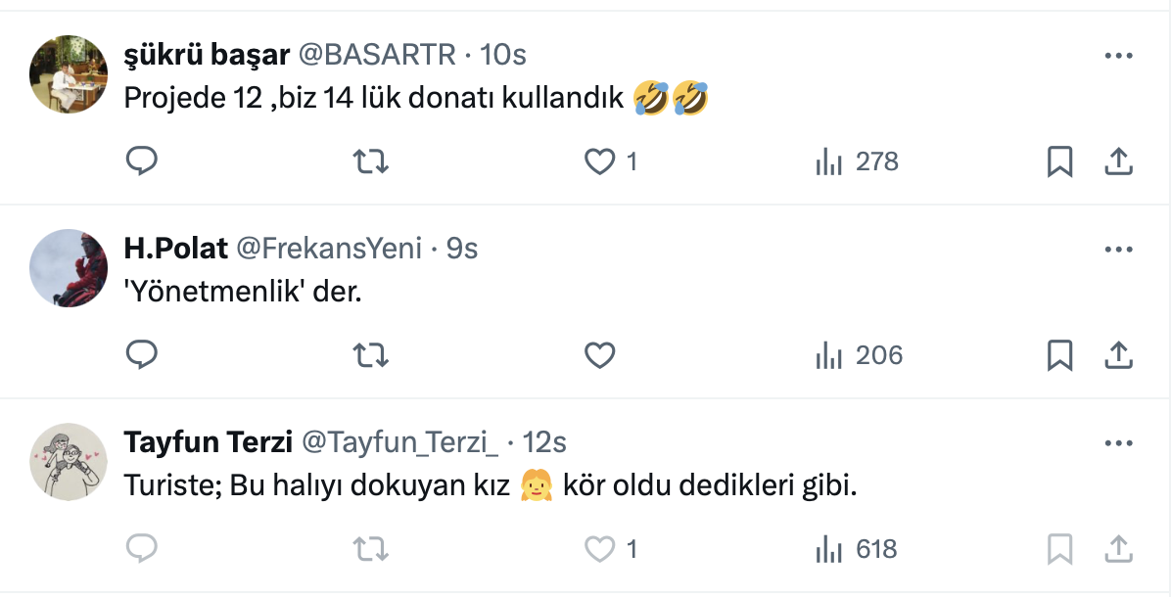This screenshot has height=597, width=1171.
Task: Like H.Polat's 'Yönetmenlik' tweet
Action: coord(599,355)
